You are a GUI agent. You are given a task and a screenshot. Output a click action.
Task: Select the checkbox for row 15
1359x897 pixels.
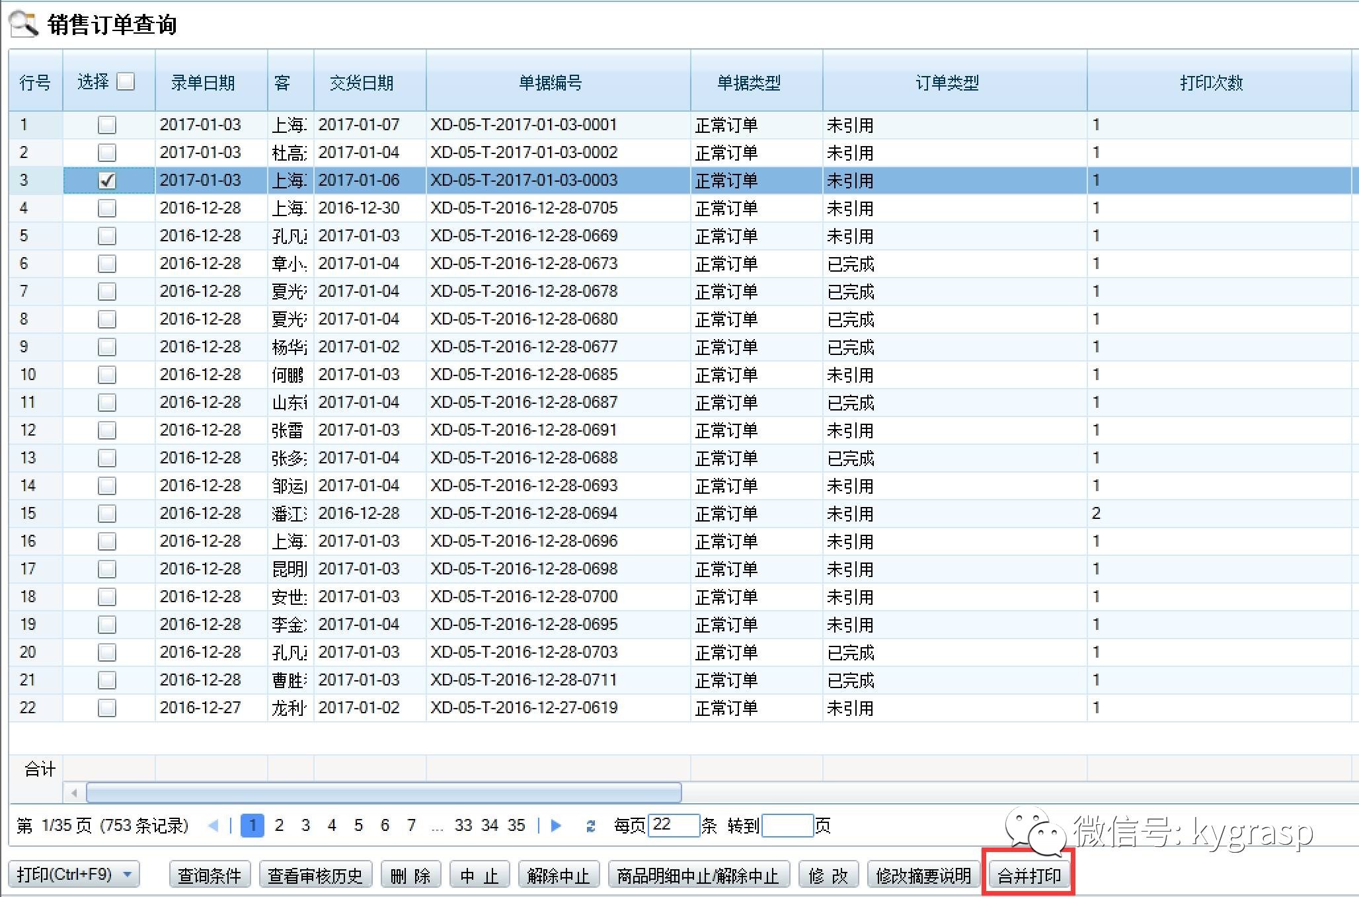107,514
